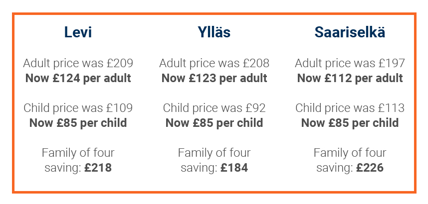Screen dimensions: 428x204
Task: Click the £218 family saving amount
Action: (98, 168)
